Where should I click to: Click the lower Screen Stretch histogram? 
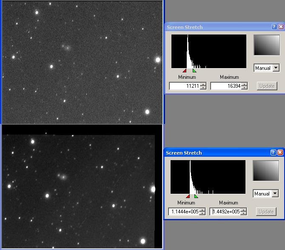pyautogui.click(x=208, y=177)
